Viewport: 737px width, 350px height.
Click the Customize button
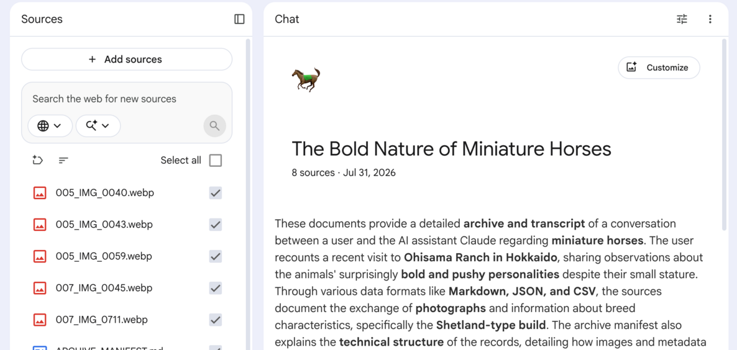(659, 68)
